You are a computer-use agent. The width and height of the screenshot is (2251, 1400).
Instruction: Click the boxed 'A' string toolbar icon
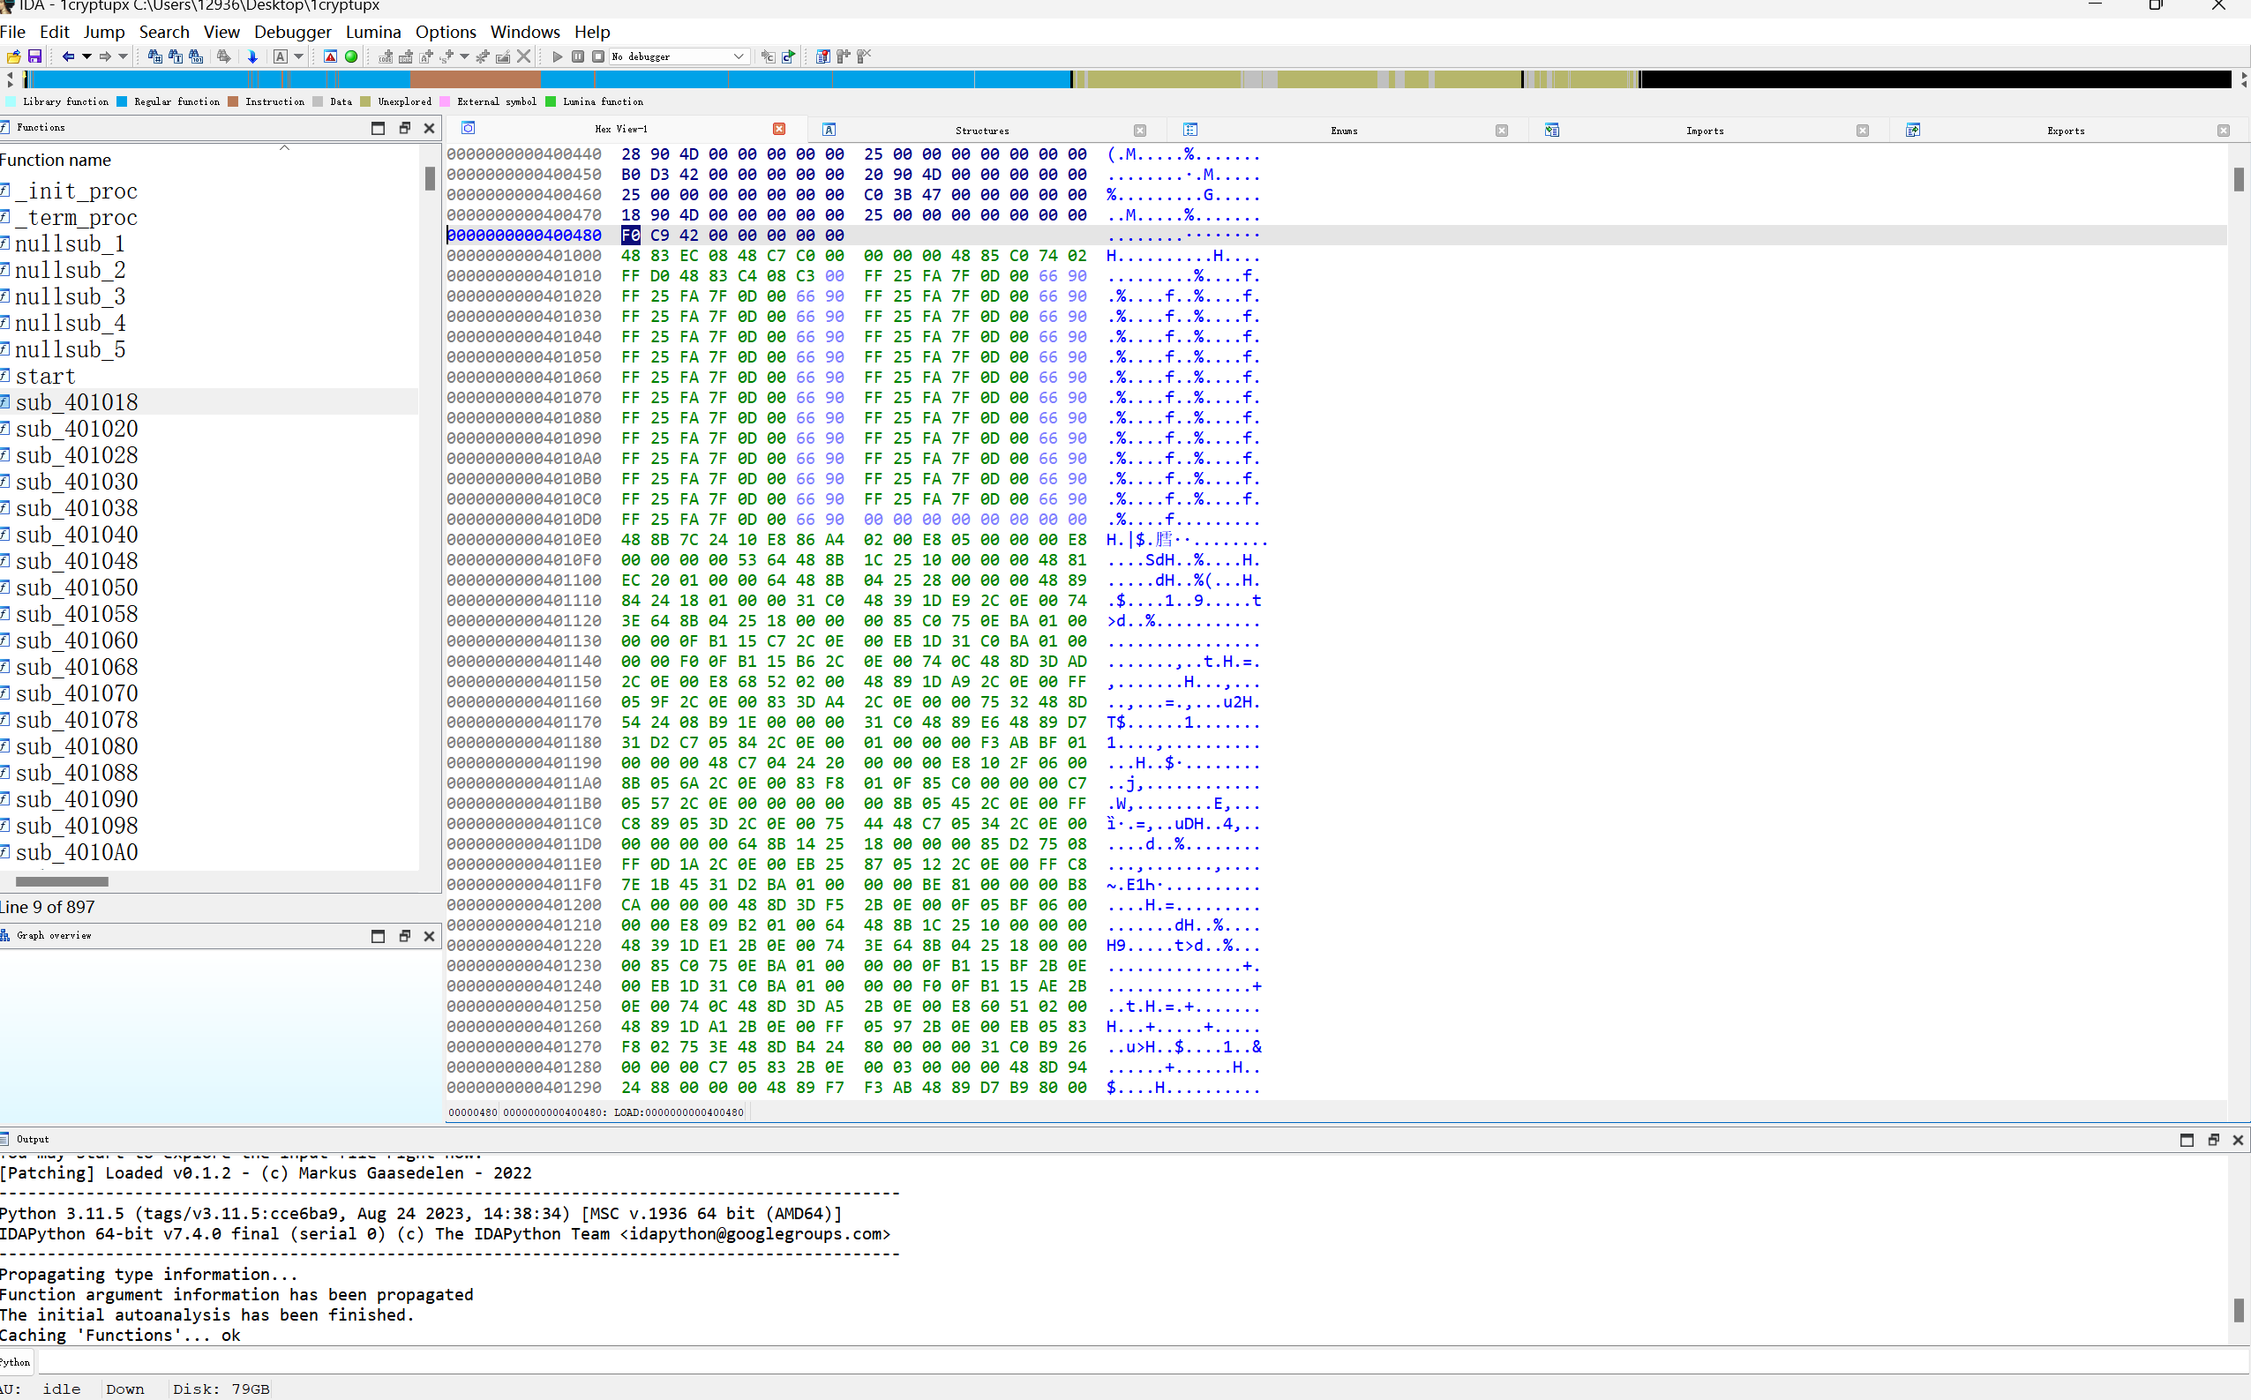(x=280, y=56)
